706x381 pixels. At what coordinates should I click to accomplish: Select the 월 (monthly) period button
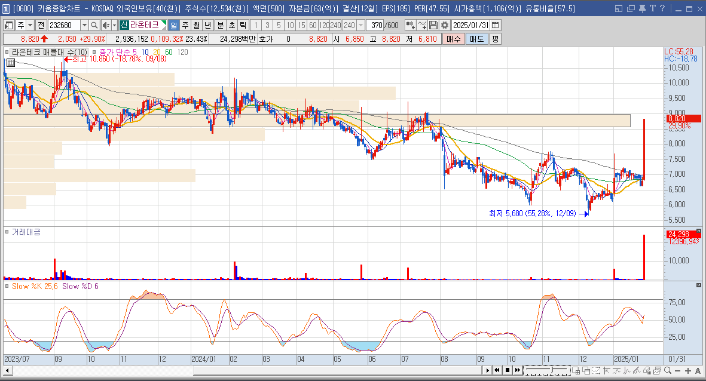point(196,25)
